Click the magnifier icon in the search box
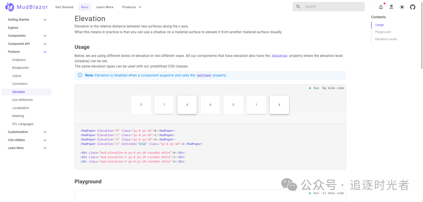This screenshot has width=423, height=202. tap(298, 7)
